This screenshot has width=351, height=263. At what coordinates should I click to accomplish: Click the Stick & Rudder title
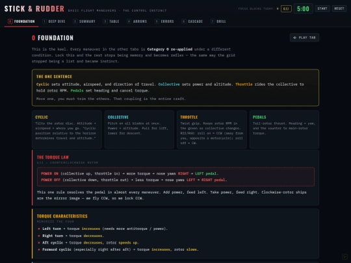(34, 8)
